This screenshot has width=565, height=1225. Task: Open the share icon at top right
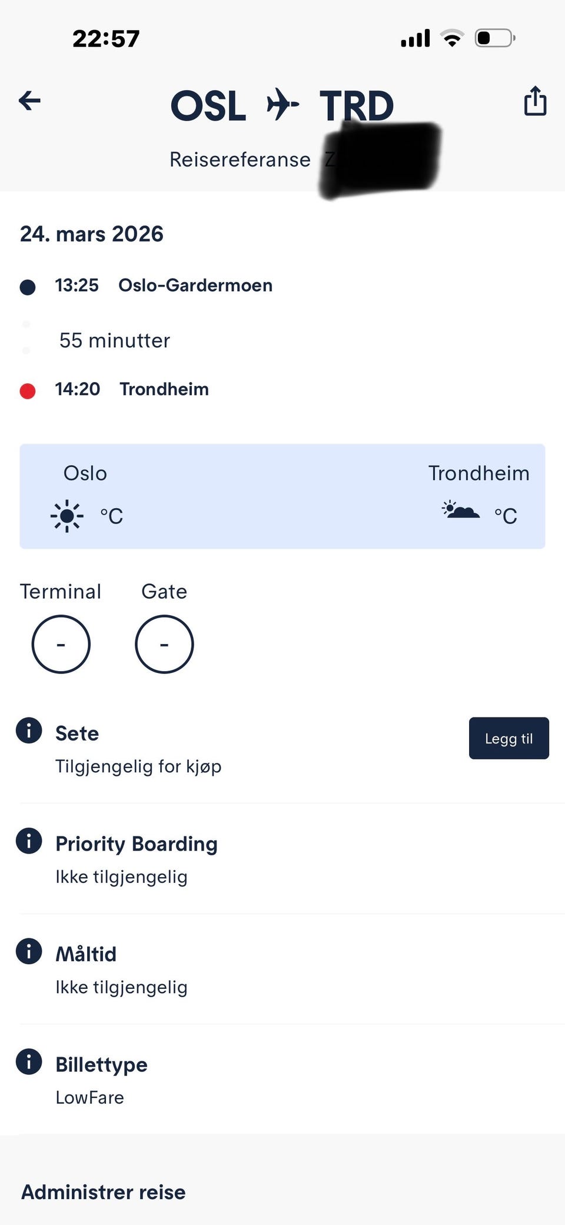click(x=535, y=101)
